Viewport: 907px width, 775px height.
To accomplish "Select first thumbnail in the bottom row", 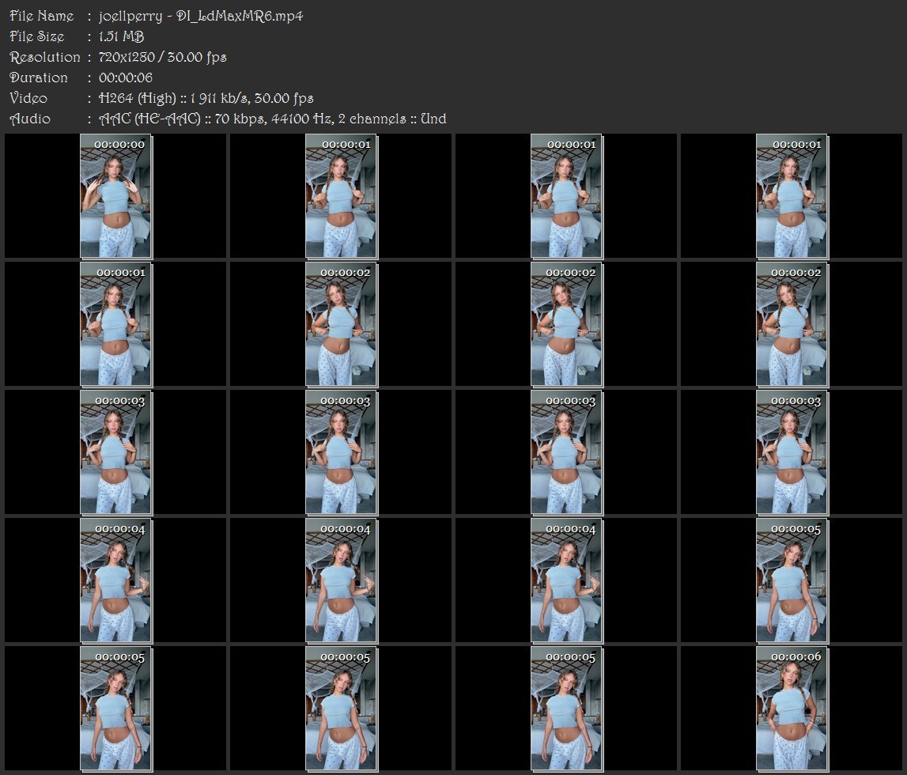I will 115,709.
